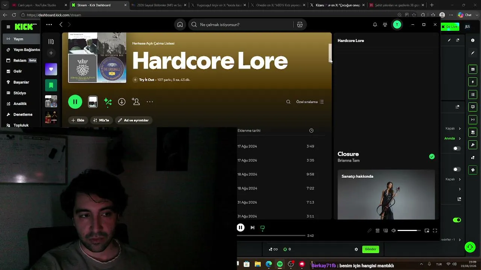Open Kick lightning bolt quick actions
The height and width of the screenshot is (270, 481).
coord(473,82)
